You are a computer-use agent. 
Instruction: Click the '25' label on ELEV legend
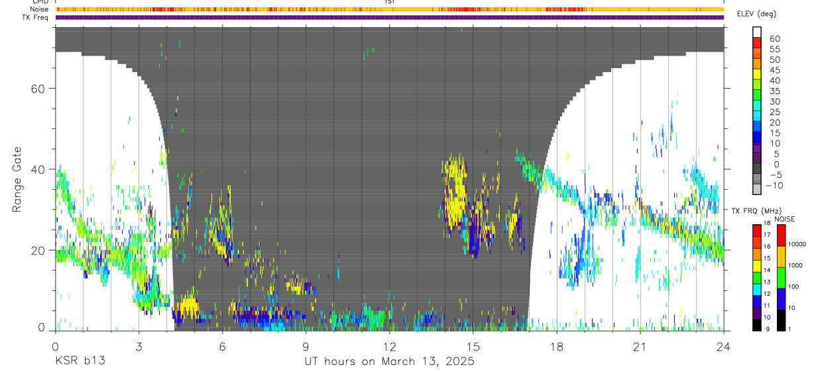click(x=774, y=112)
